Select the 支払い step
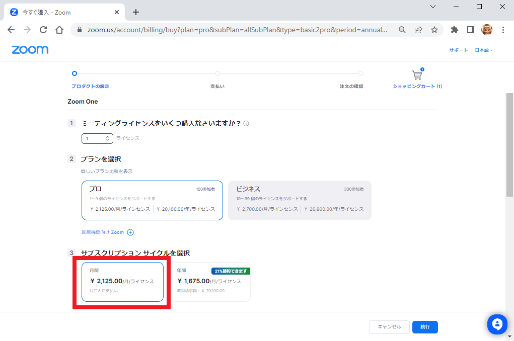This screenshot has height=341, width=514. (217, 86)
